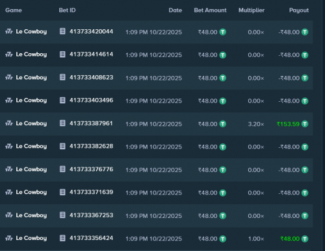Open bet receipt icon for 413733387961

click(62, 123)
